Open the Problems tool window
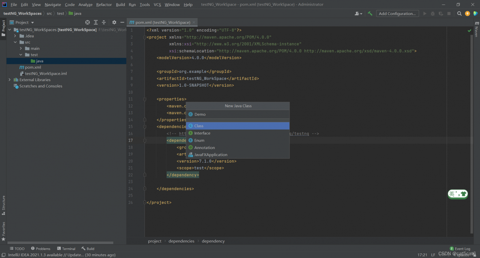 click(x=41, y=249)
